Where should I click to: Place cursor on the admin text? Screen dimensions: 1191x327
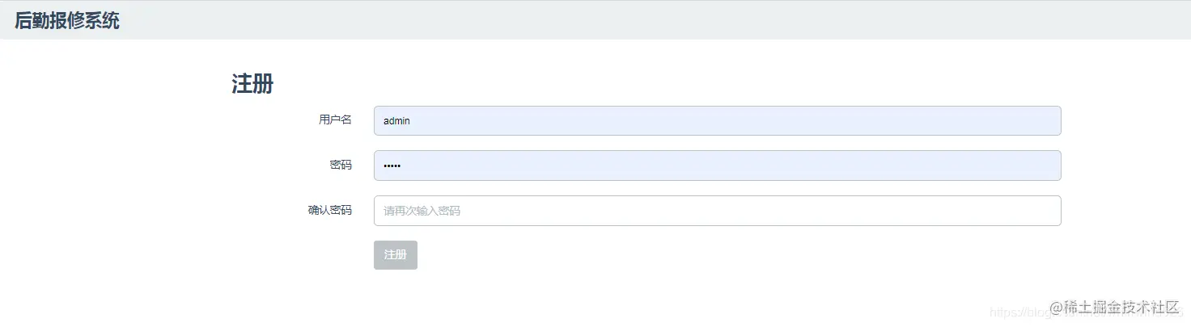coord(396,120)
